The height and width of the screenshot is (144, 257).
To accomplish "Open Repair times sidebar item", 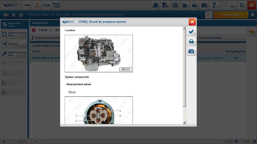I will 14,92.
